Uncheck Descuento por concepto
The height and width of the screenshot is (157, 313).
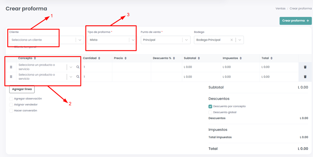[210, 106]
